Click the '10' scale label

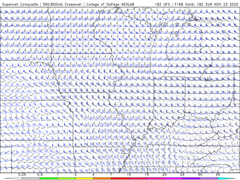[x=129, y=175]
